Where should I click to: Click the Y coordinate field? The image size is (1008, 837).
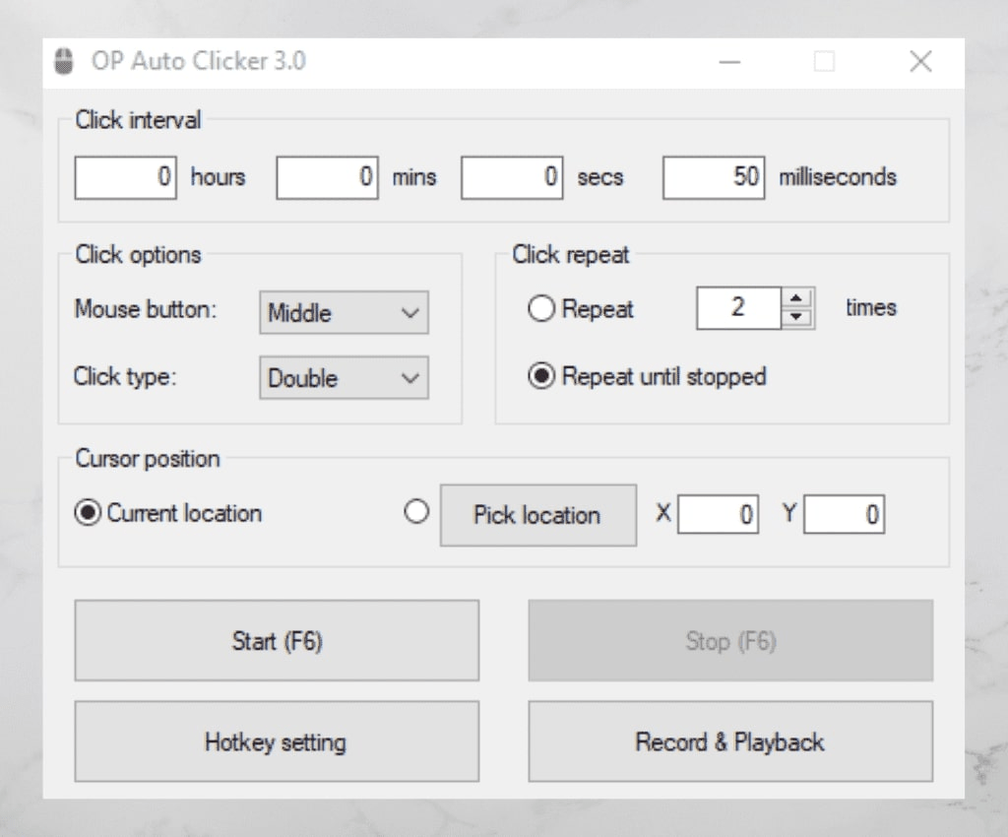point(844,513)
